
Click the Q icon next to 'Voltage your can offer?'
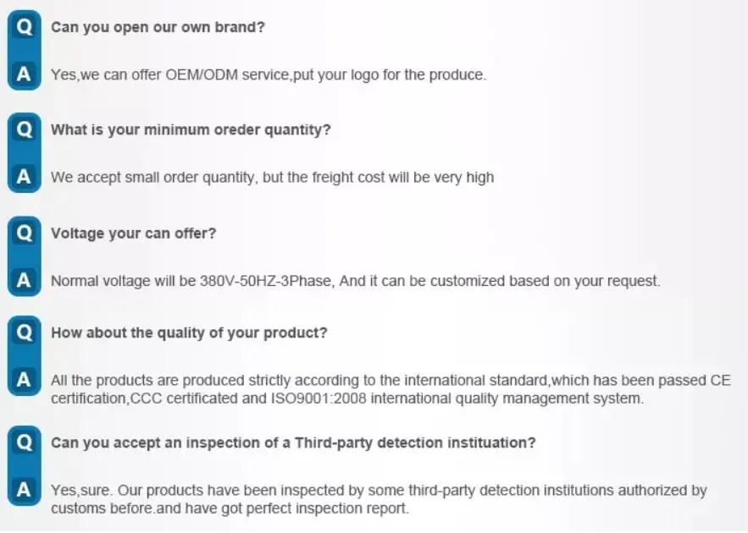coord(25,233)
